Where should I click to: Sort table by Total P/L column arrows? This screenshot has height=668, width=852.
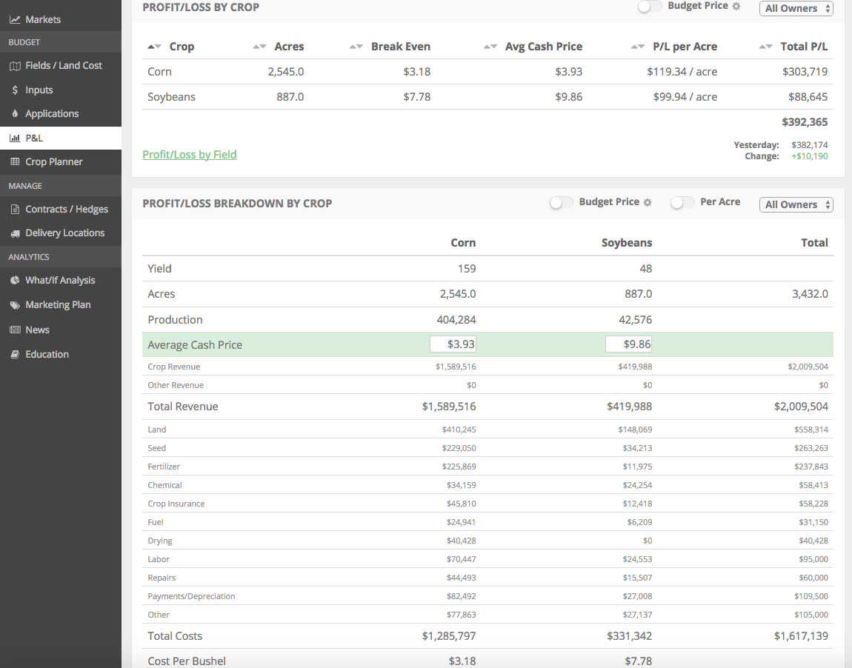point(766,47)
